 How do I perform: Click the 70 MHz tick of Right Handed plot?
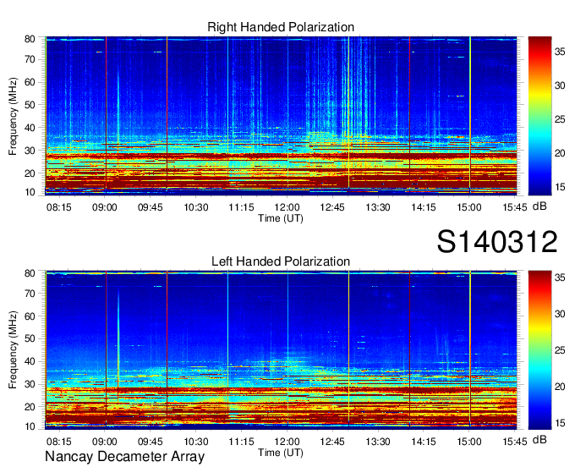click(x=30, y=59)
